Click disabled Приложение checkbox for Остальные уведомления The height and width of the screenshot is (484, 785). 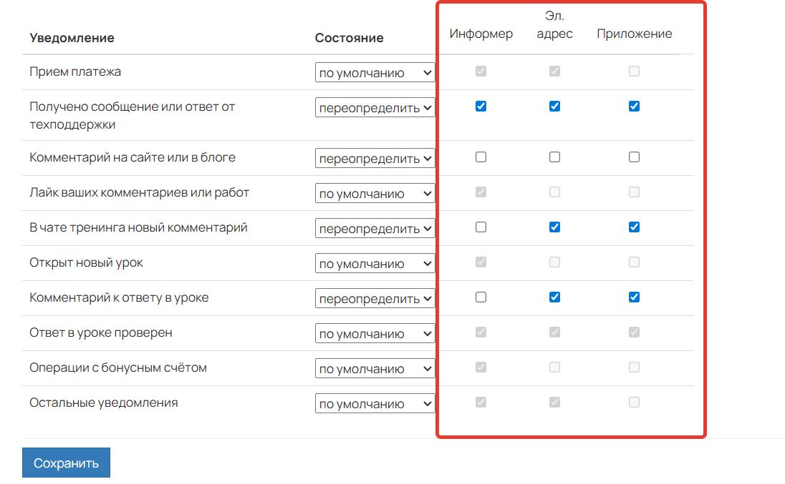(x=634, y=402)
